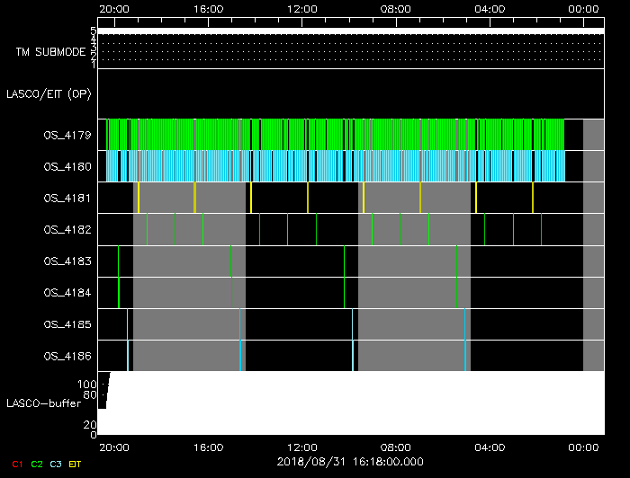Click the LASCO/EIT (DP) label
Screen dimensions: 630x478
pos(49,93)
